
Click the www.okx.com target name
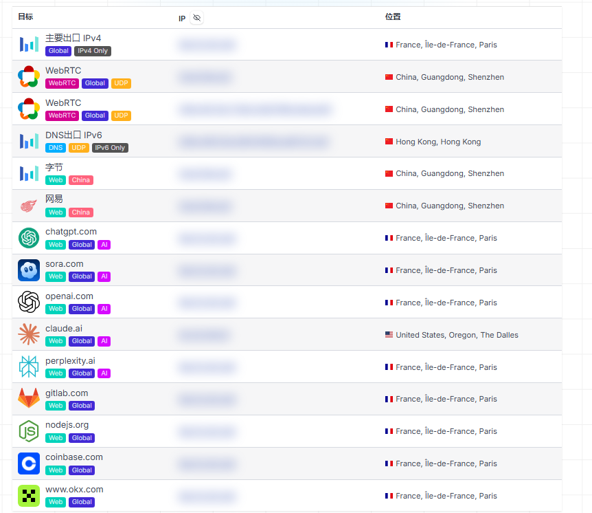pos(74,490)
